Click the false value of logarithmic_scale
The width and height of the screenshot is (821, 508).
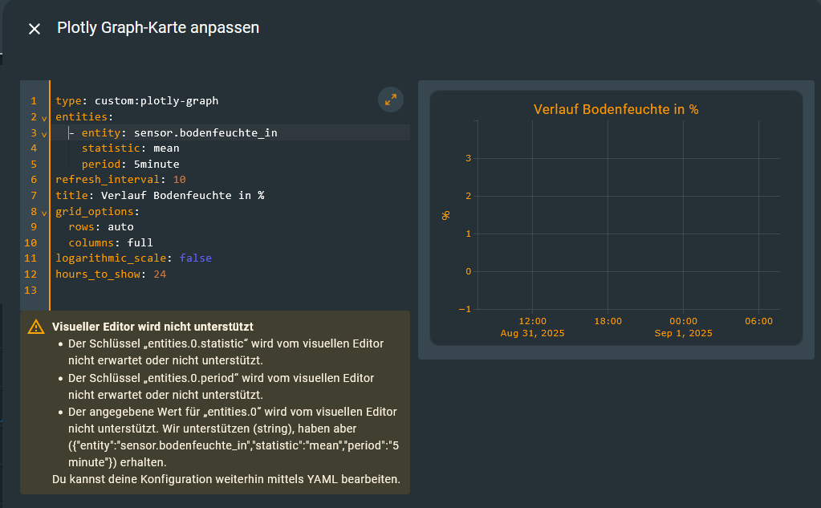195,258
